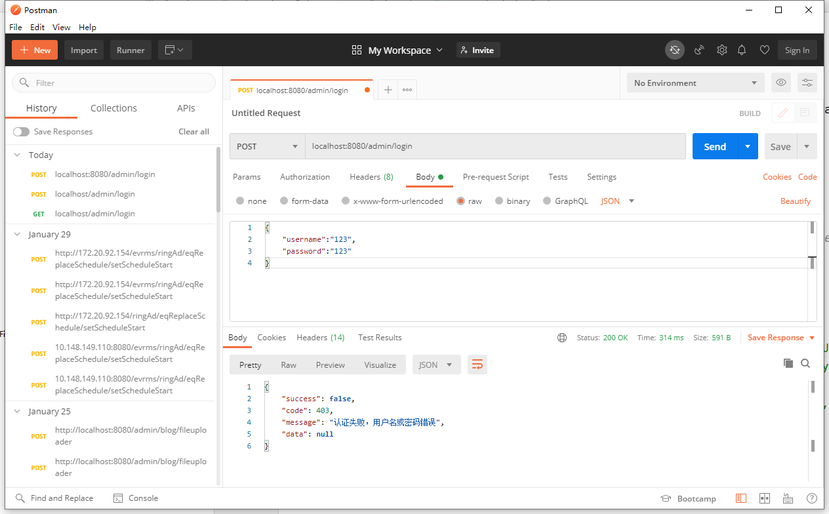This screenshot has width=829, height=514.
Task: Click the blue Send button
Action: point(715,146)
